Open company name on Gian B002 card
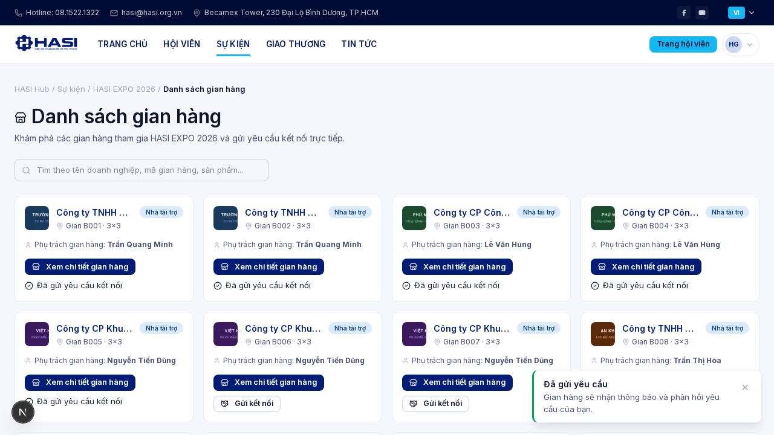Viewport: 774px width, 435px height. [282, 213]
